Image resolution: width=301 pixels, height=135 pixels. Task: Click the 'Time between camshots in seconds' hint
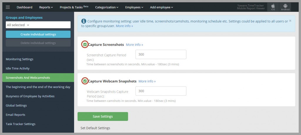click(131, 101)
